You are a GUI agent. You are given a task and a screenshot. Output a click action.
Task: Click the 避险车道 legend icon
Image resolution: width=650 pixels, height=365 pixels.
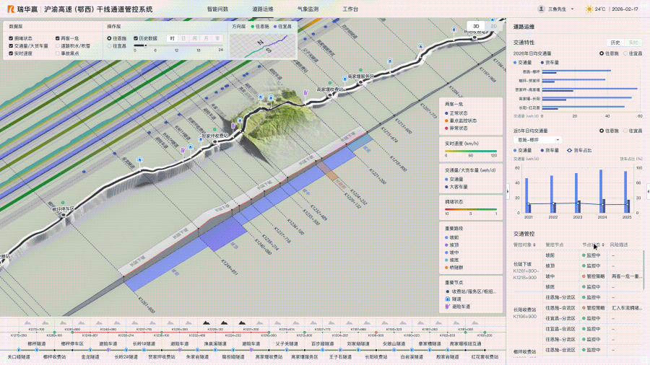447,307
